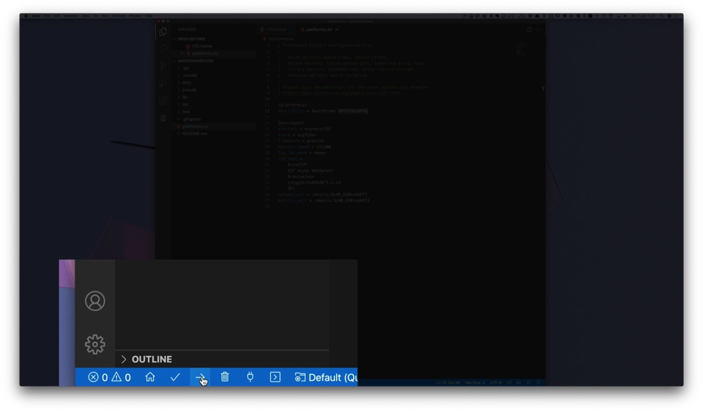Open Explorer panel more actions menu
This screenshot has width=703, height=412.
coord(249,29)
